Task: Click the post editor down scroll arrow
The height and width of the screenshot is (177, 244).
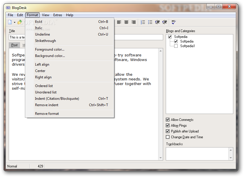Action: pyautogui.click(x=161, y=158)
